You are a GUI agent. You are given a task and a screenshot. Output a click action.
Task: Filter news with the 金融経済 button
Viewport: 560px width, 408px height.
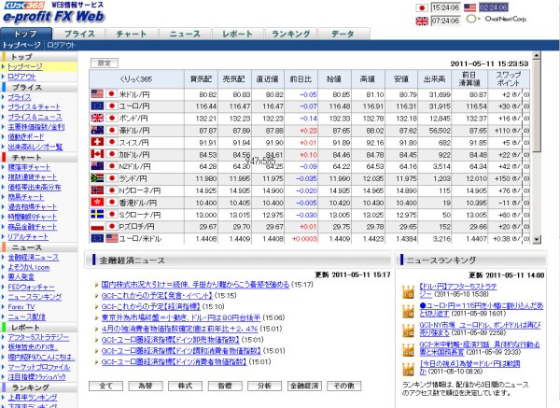coord(304,386)
